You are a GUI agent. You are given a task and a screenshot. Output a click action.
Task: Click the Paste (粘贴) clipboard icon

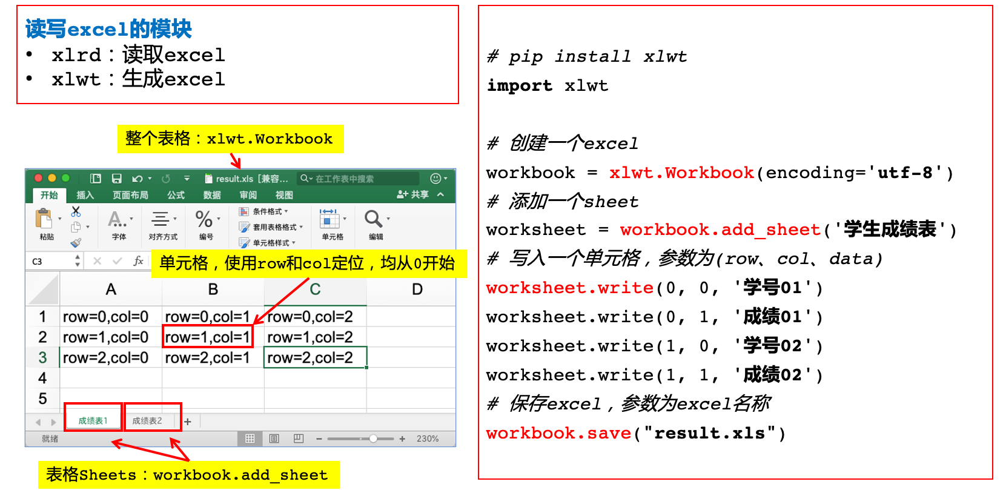[x=44, y=219]
